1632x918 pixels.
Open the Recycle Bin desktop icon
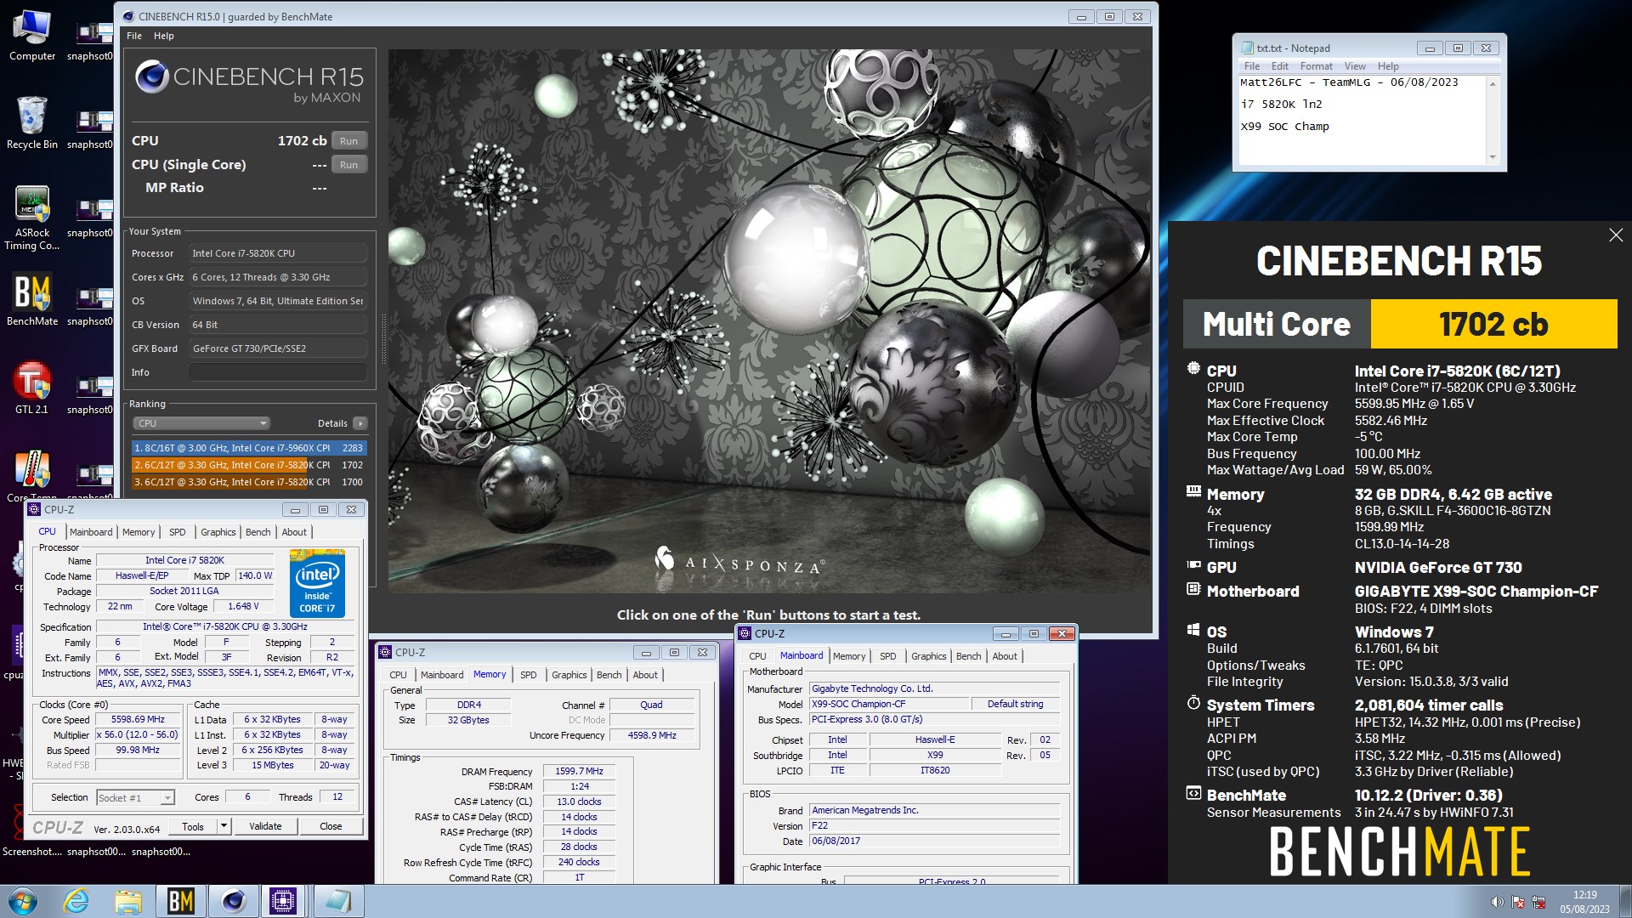(31, 123)
